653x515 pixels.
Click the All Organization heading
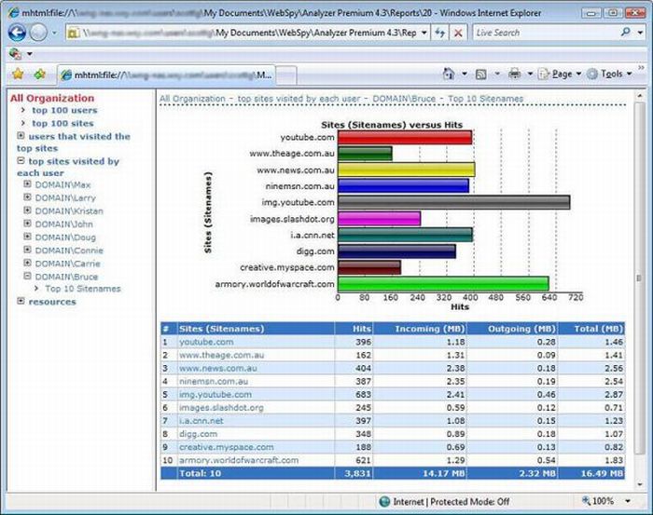tap(52, 98)
